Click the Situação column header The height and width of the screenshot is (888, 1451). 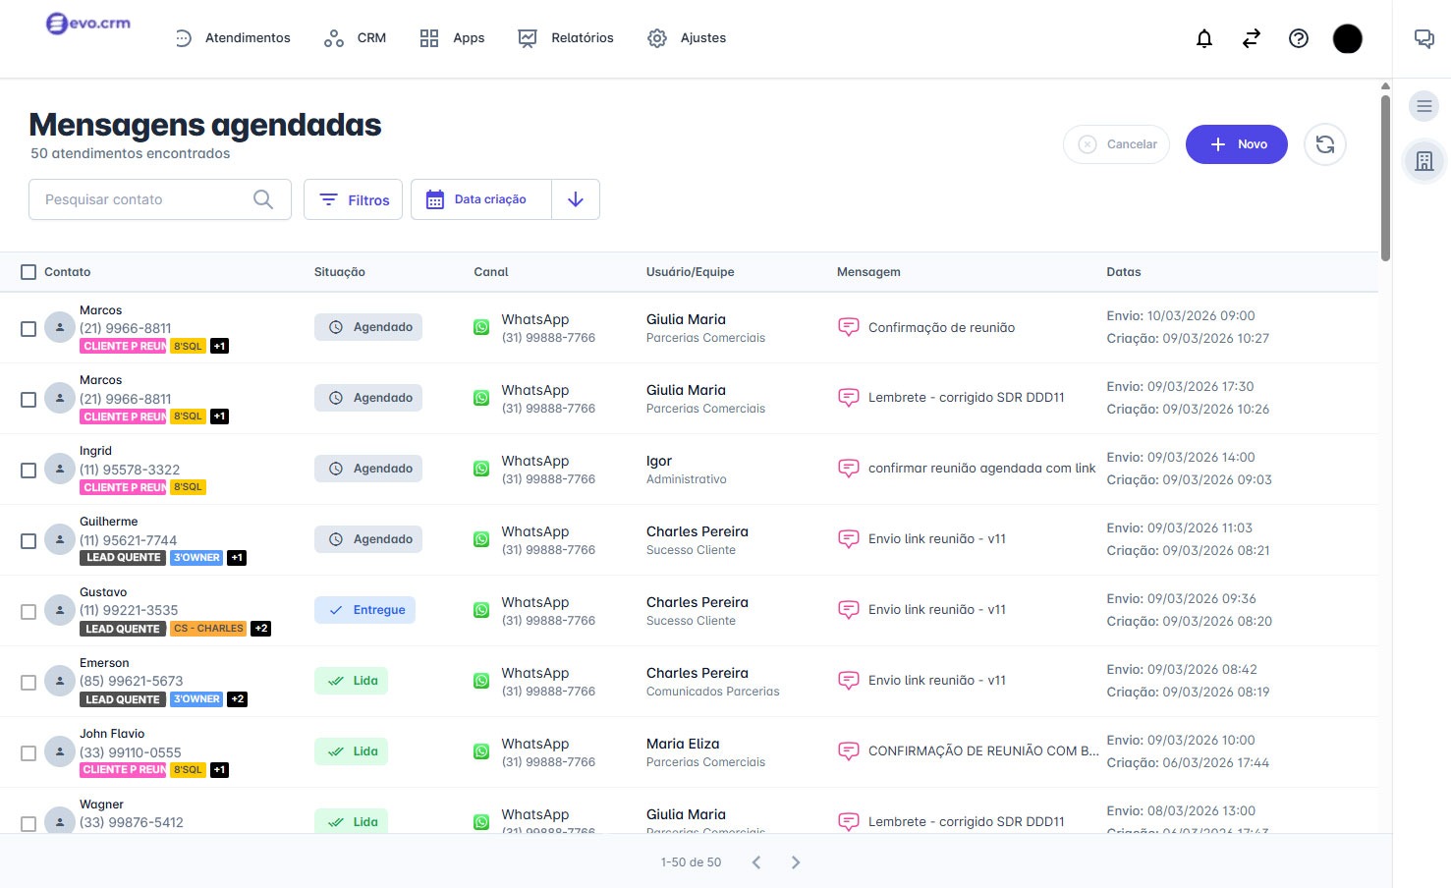coord(340,272)
